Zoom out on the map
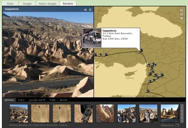This screenshot has height=128, width=188. pos(182,18)
